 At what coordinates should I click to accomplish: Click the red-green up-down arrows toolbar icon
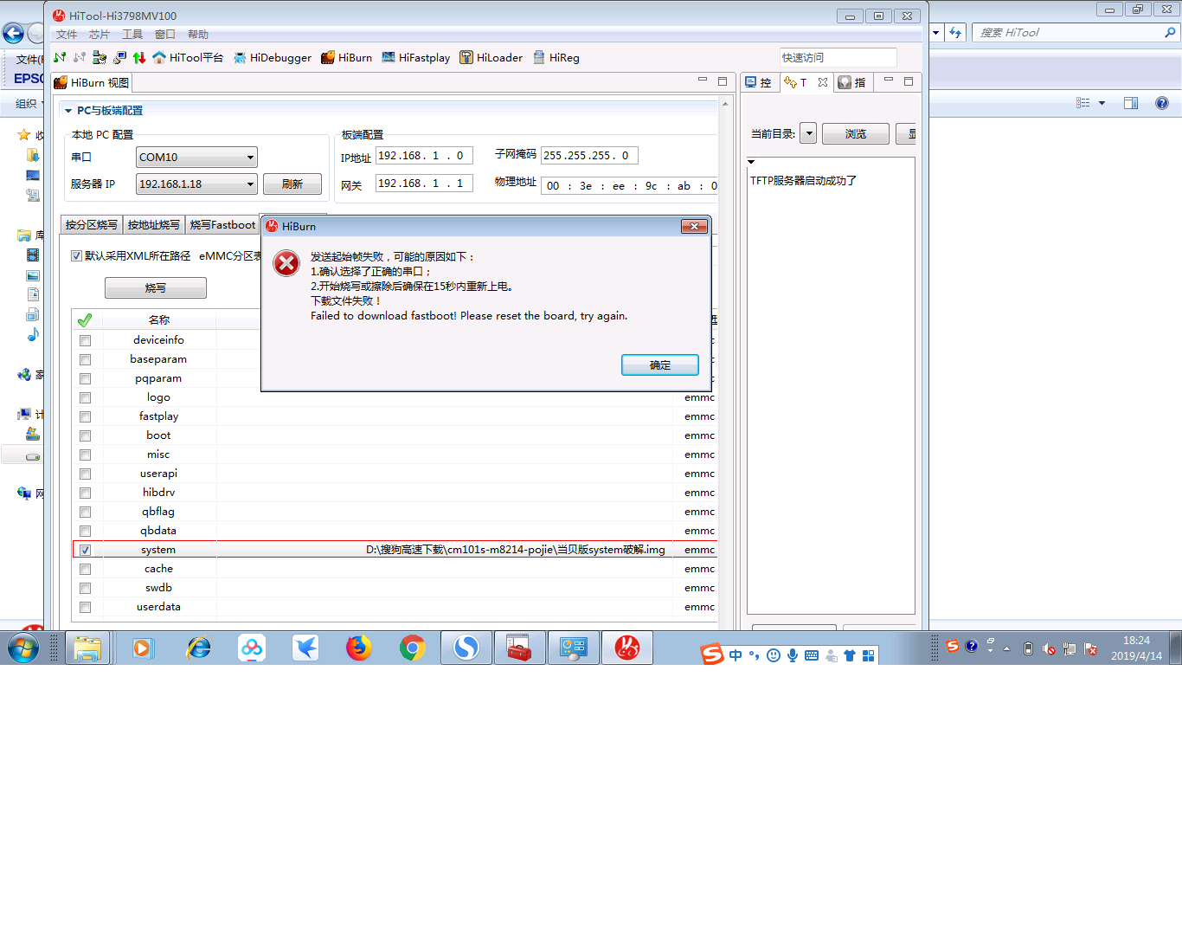(x=139, y=58)
